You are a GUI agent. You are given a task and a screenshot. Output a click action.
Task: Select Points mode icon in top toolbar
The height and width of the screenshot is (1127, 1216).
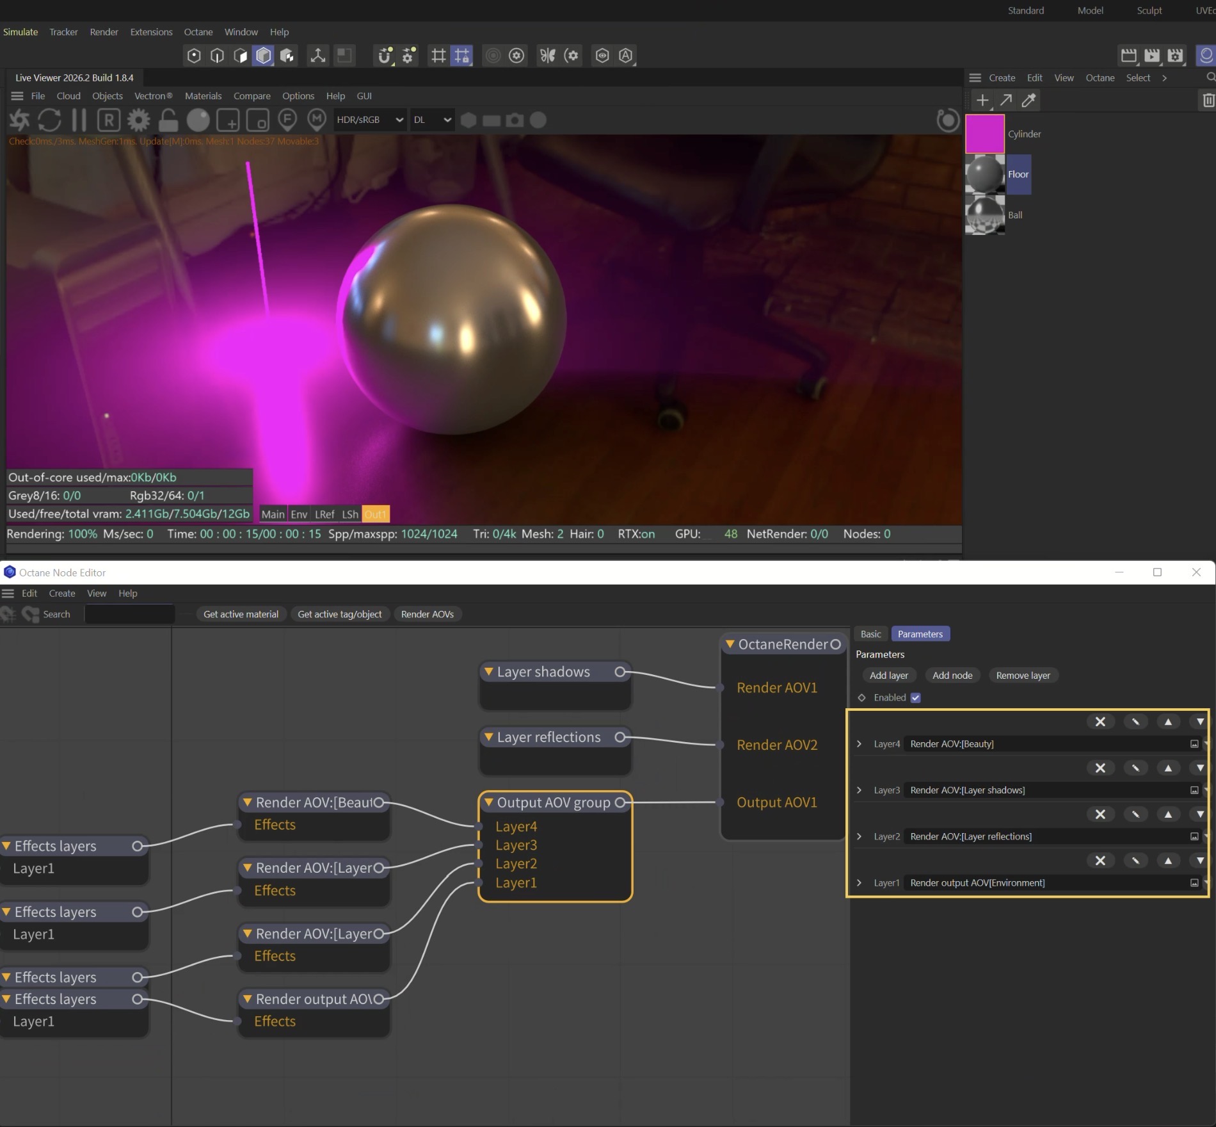click(x=194, y=56)
